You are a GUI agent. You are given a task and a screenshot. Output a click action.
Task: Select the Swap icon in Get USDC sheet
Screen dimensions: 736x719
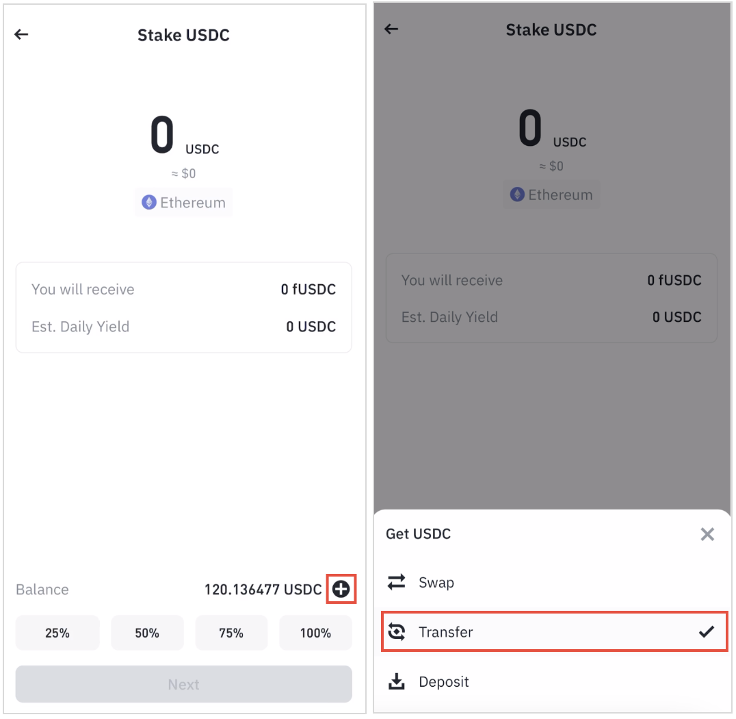click(x=396, y=582)
